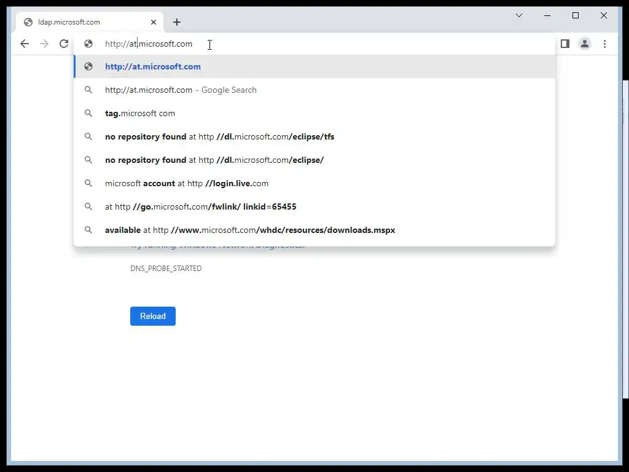This screenshot has height=472, width=629.
Task: Click the blue Reload button
Action: (153, 317)
